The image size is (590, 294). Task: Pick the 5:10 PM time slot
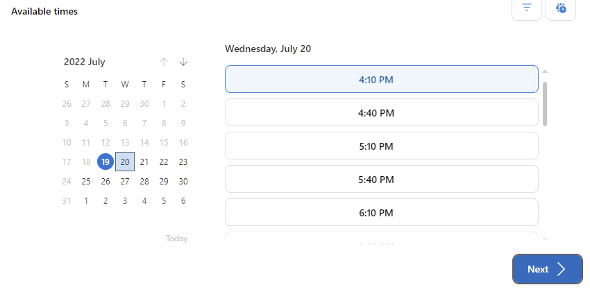381,146
